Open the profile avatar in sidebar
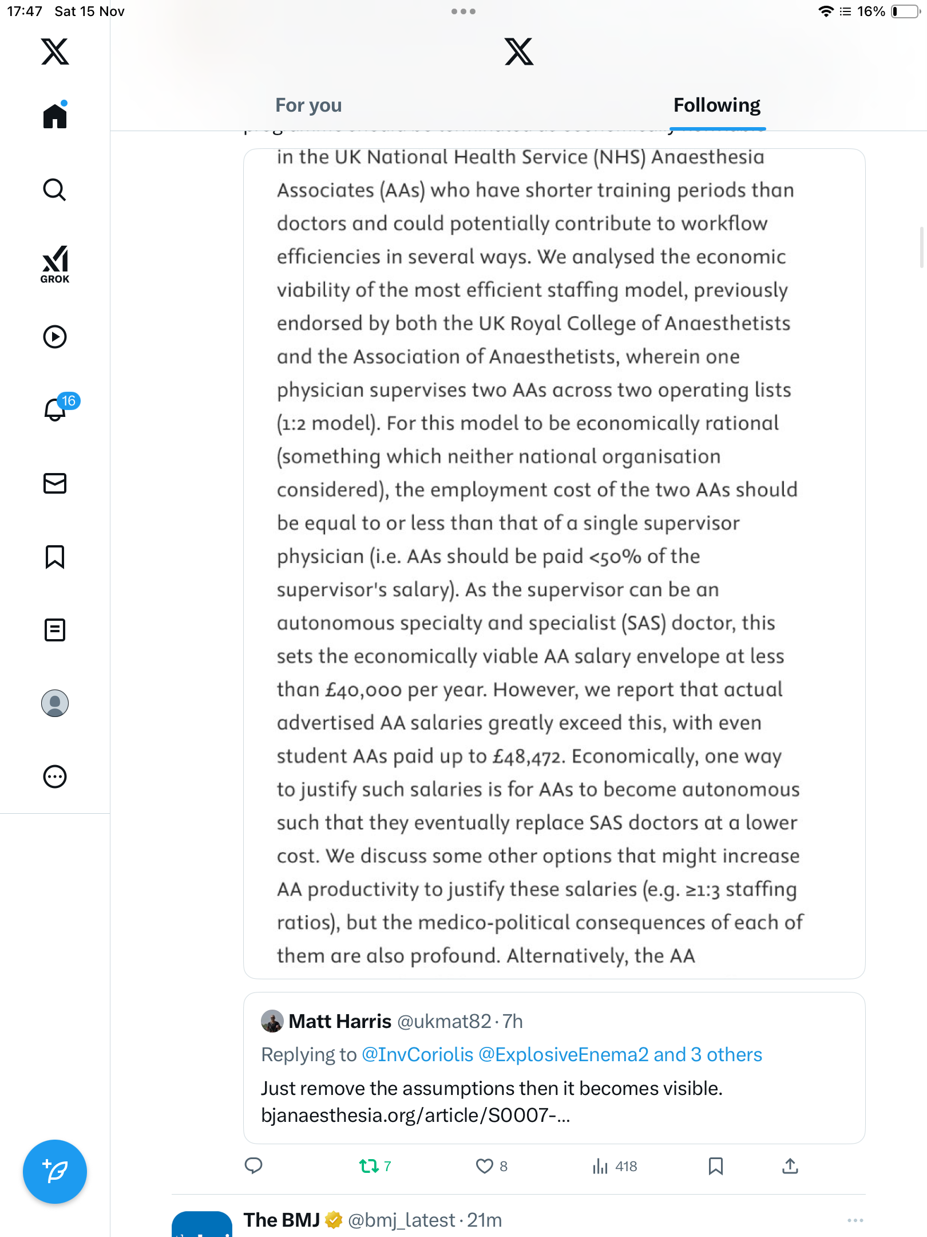Viewport: 927px width, 1237px height. coord(55,703)
